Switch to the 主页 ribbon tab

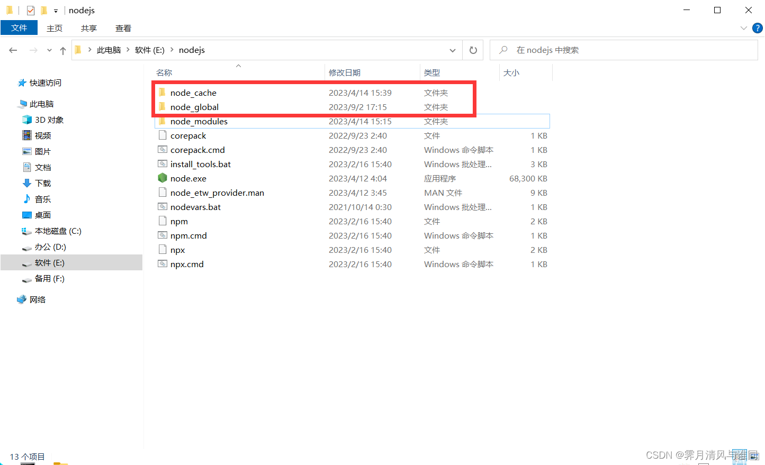click(55, 28)
